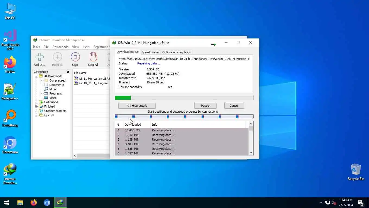The width and height of the screenshot is (369, 208).
Task: Pause the current download
Action: pyautogui.click(x=205, y=106)
